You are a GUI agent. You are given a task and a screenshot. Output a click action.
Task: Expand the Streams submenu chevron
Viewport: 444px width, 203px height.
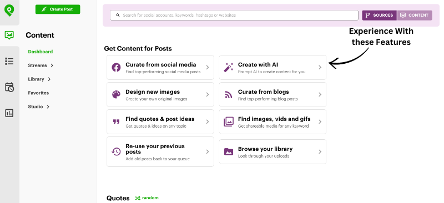[x=52, y=65]
